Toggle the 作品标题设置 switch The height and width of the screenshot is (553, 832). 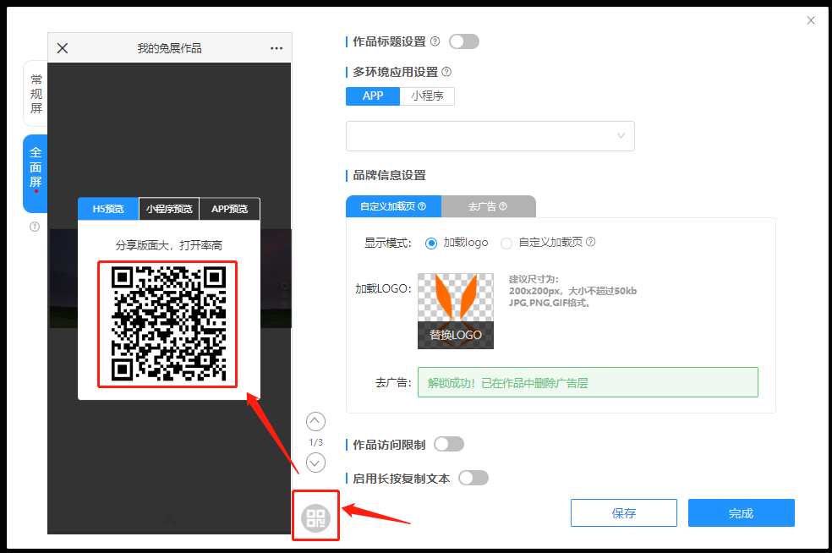[x=464, y=41]
